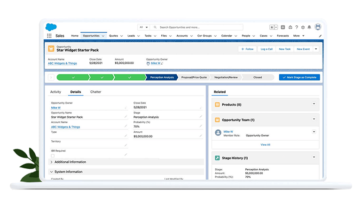Expand the path details toggle arrow

[x=51, y=77]
